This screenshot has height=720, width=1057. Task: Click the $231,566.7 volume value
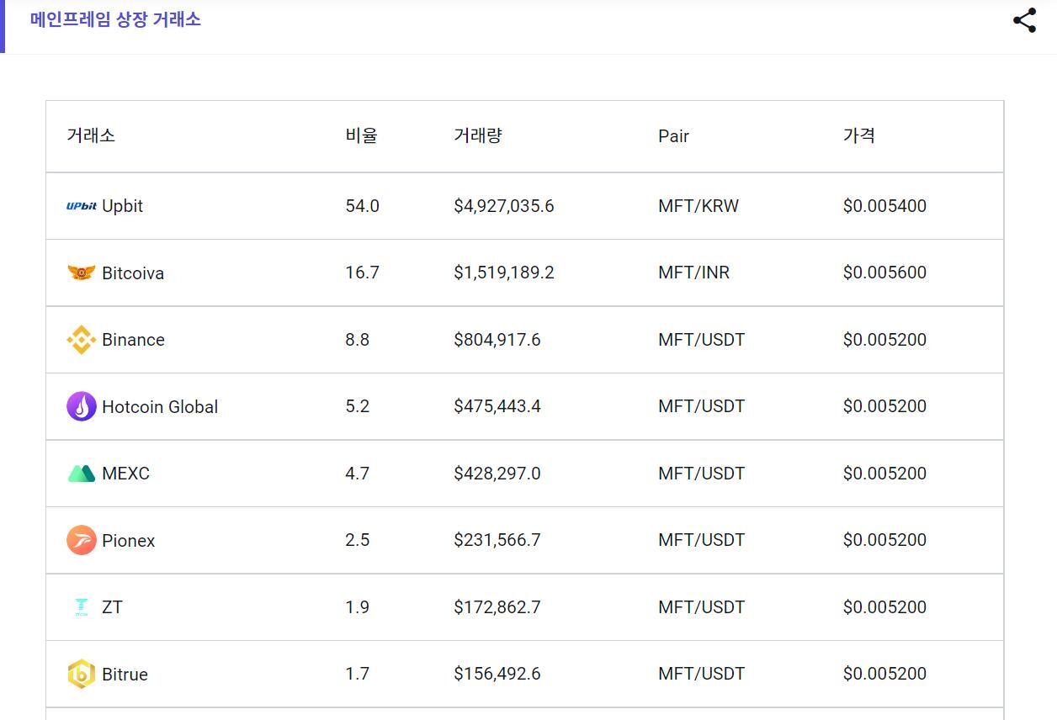point(497,540)
